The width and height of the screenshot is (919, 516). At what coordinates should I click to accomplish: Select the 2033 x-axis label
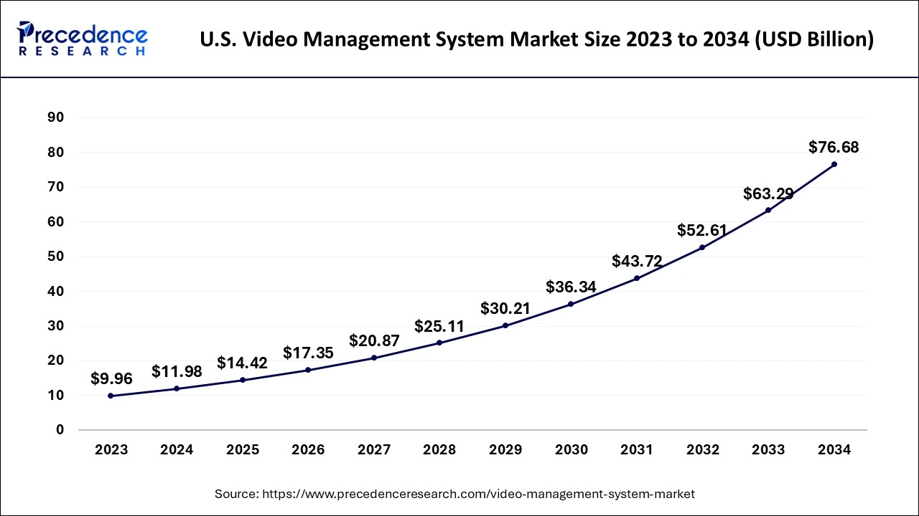tap(768, 450)
